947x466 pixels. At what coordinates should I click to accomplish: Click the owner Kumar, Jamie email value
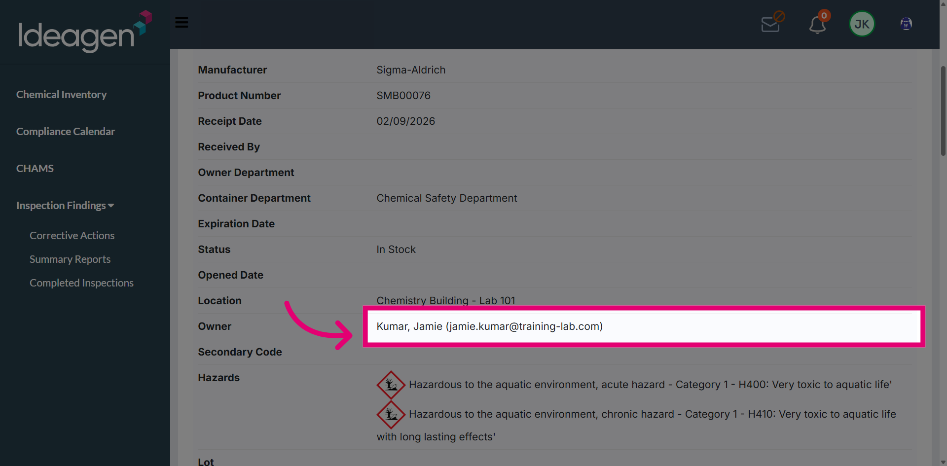pyautogui.click(x=490, y=326)
